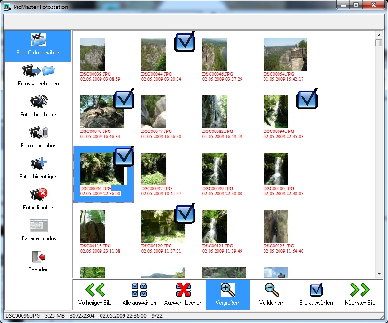The image size is (388, 323).
Task: Select thumbnail DSC00044.JPG
Action: click(154, 54)
